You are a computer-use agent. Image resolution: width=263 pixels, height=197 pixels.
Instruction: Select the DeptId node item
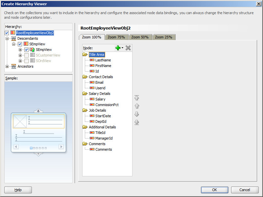101,121
